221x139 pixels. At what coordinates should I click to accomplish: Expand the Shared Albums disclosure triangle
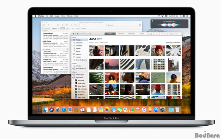[73, 69]
